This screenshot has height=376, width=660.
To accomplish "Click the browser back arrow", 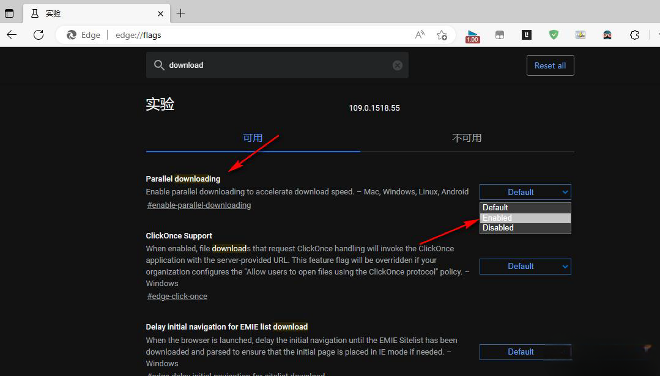I will 12,35.
